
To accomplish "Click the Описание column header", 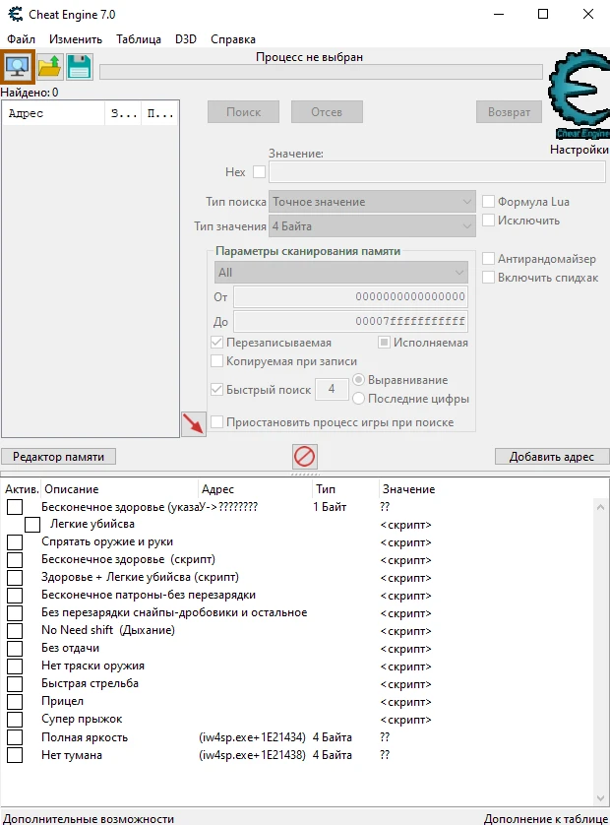I will click(x=120, y=489).
